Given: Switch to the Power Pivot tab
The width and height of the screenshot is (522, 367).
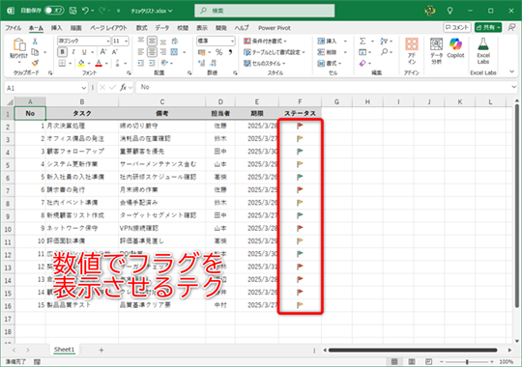Looking at the screenshot, I should 275,28.
